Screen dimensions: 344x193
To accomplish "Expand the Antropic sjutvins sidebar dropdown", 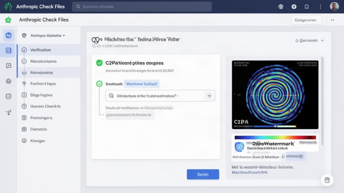I will coord(48,36).
